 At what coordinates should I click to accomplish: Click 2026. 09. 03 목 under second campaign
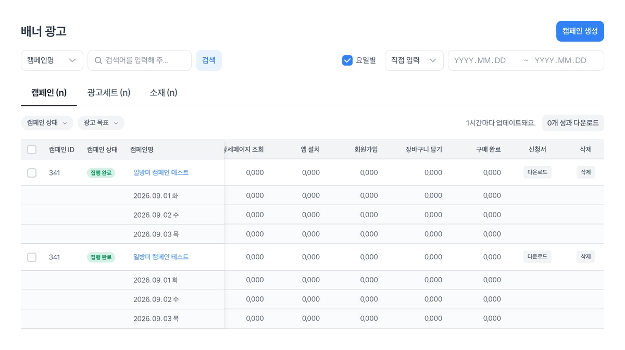click(x=156, y=318)
